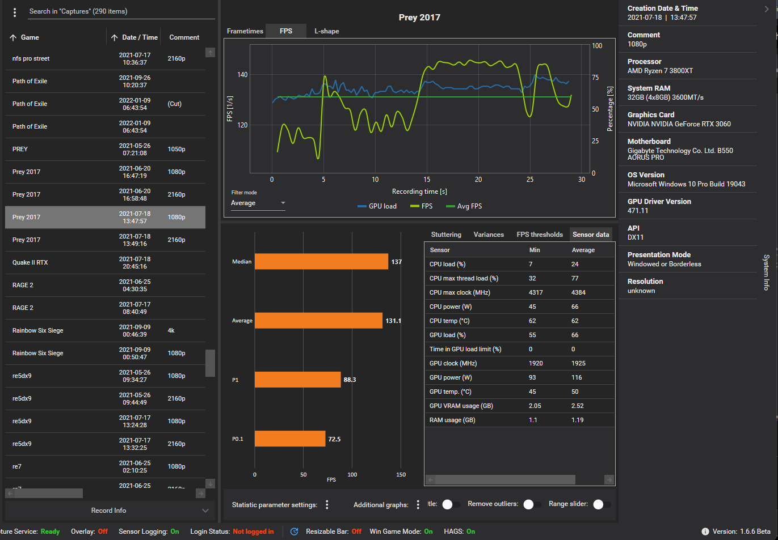Expand the Record Info panel
Viewport: 778px width, 540px height.
[110, 511]
